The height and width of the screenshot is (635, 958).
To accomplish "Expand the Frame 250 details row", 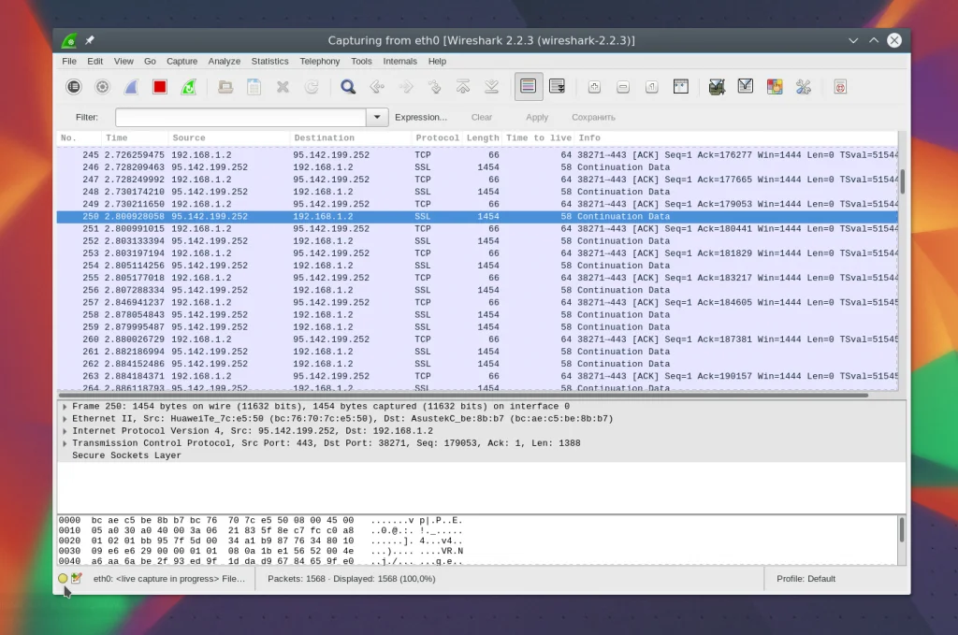I will tap(65, 407).
